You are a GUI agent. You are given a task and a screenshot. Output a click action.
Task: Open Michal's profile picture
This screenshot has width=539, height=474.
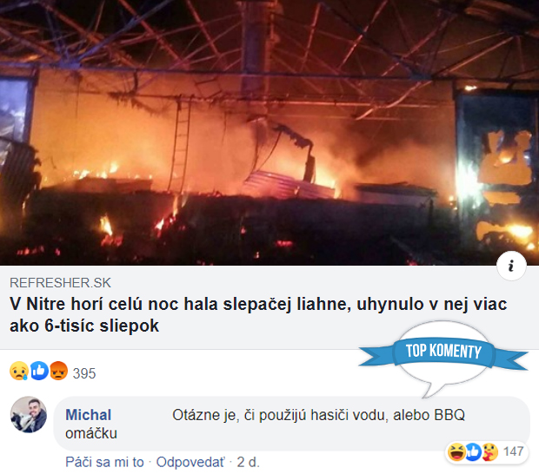pos(29,415)
